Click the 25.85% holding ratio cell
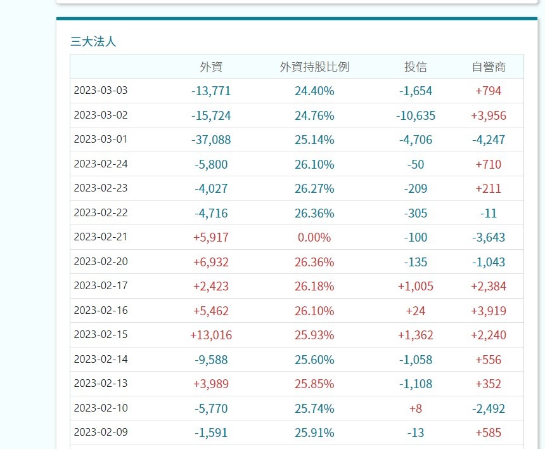This screenshot has height=449, width=545. 314,384
